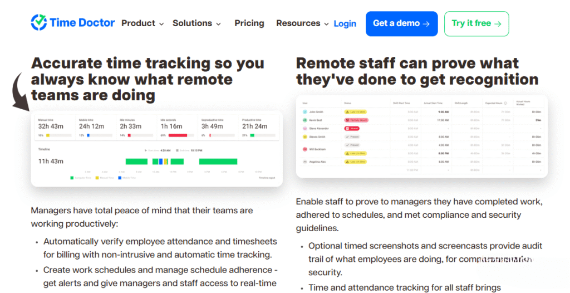This screenshot has width=570, height=293.
Task: Expand the Resources dropdown menu
Action: pos(303,23)
